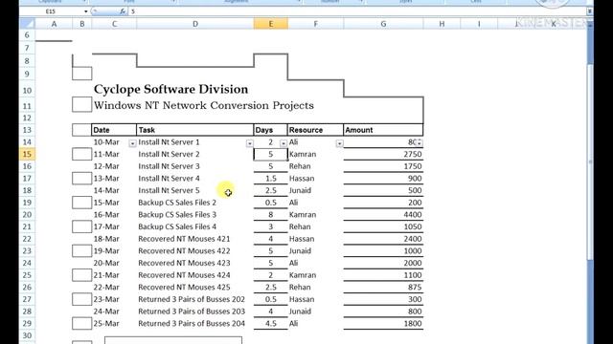Select the row 20 header

(x=27, y=214)
